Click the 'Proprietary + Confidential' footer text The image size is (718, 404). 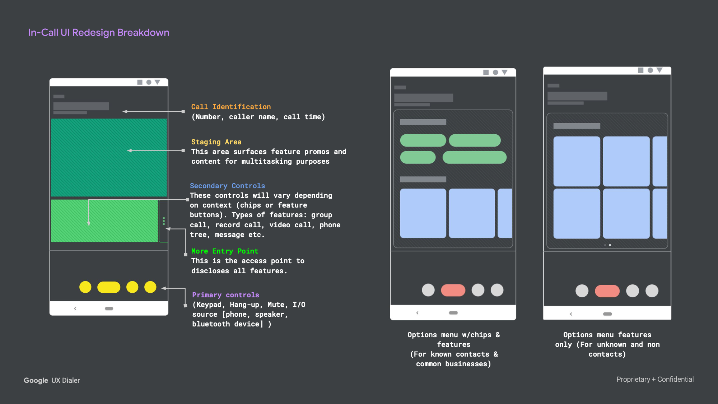tap(655, 379)
